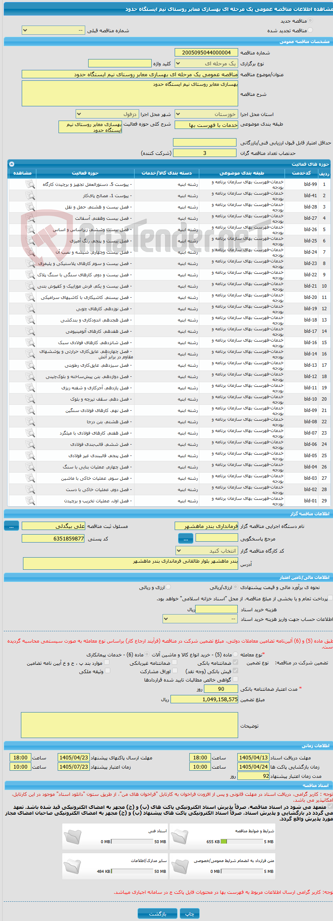Screen dimensions: 333x921
Task: Open the اسناد فنی folder icon
Action: click(x=72, y=836)
